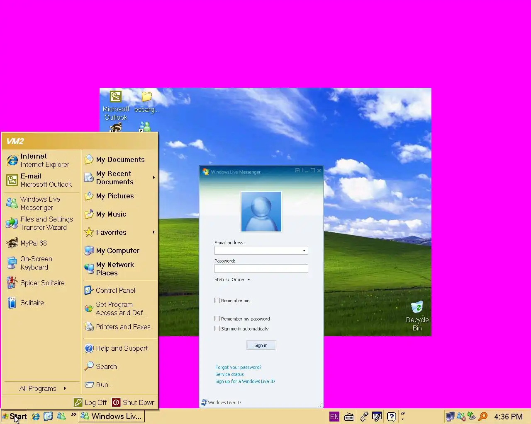Open the E-mail address dropdown arrow
This screenshot has height=424, width=531.
(x=304, y=251)
